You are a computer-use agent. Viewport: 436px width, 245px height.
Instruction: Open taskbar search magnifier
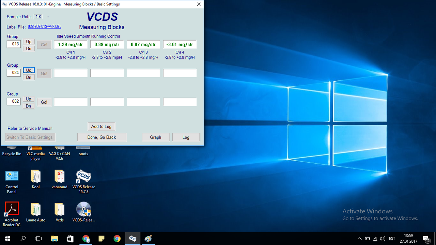(x=23, y=239)
